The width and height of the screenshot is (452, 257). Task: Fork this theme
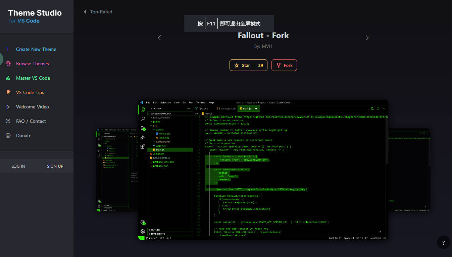pyautogui.click(x=284, y=65)
